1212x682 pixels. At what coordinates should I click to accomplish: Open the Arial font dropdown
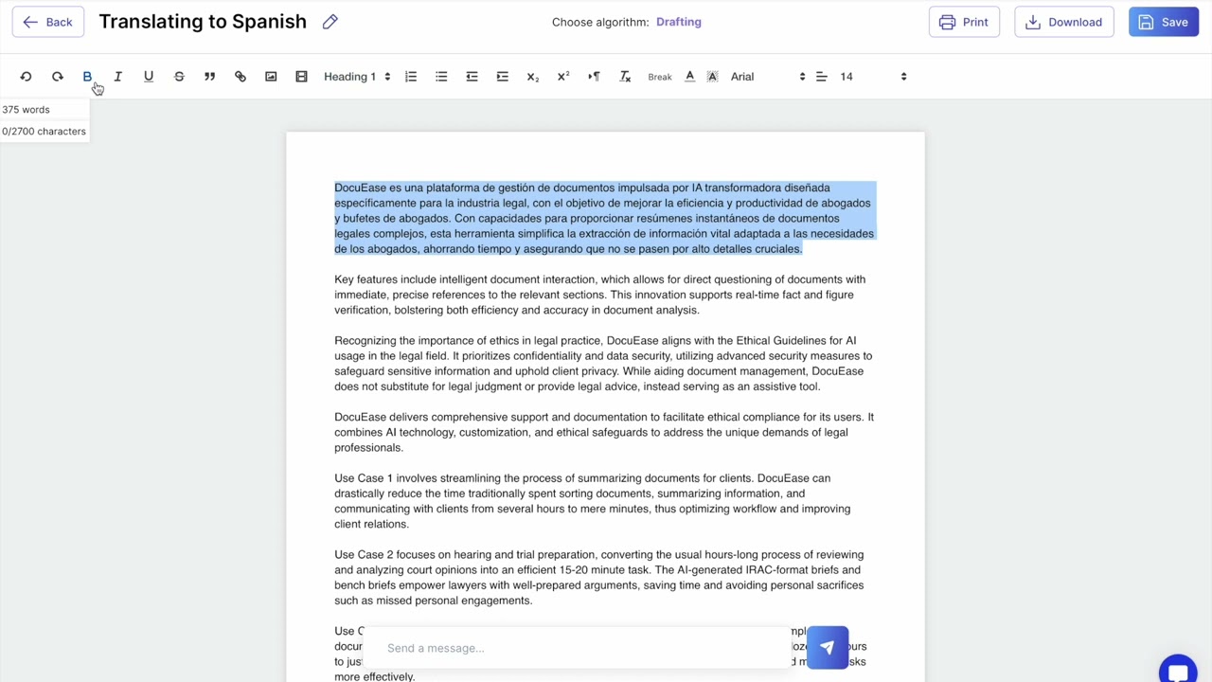click(768, 77)
